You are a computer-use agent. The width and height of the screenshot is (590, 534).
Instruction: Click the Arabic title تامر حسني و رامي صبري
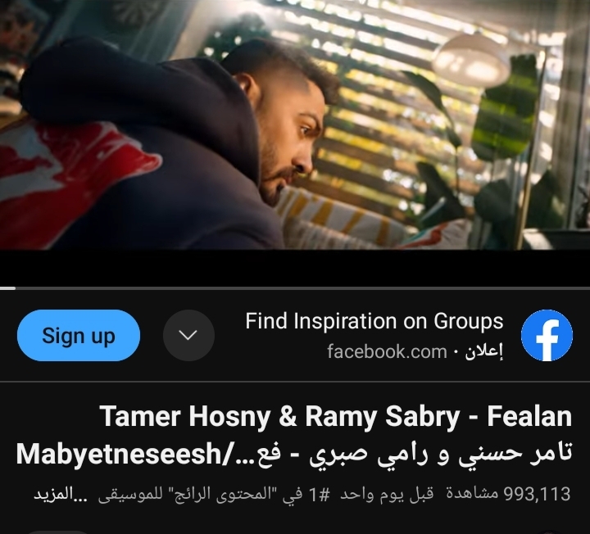pyautogui.click(x=440, y=454)
